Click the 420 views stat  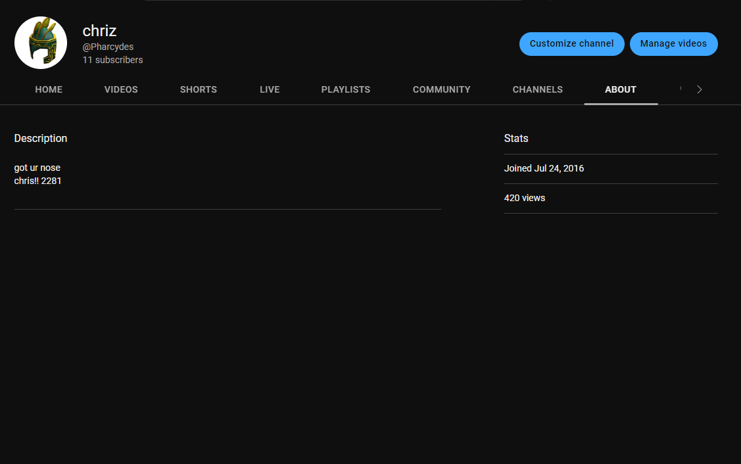[x=525, y=198]
